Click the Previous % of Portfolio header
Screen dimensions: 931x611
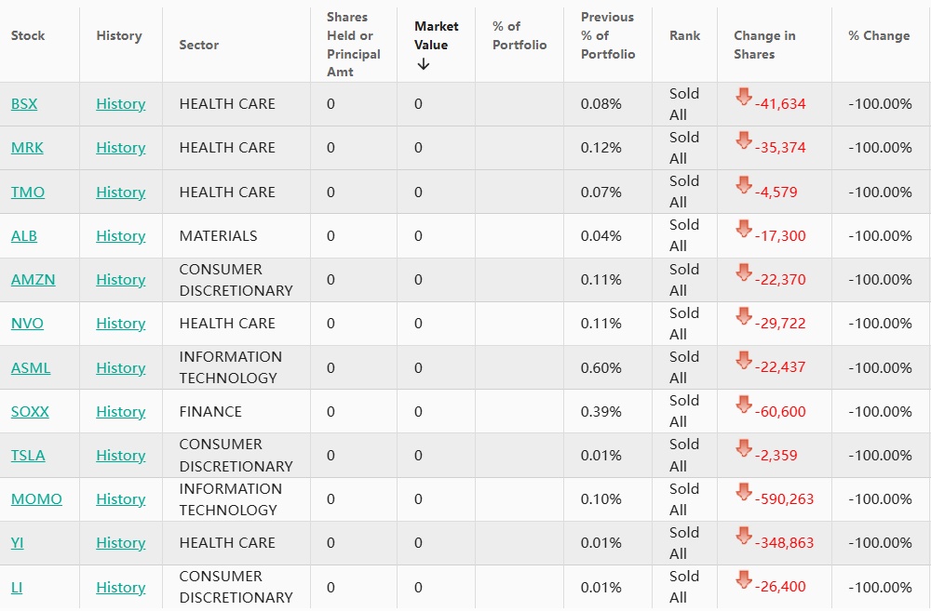[608, 35]
